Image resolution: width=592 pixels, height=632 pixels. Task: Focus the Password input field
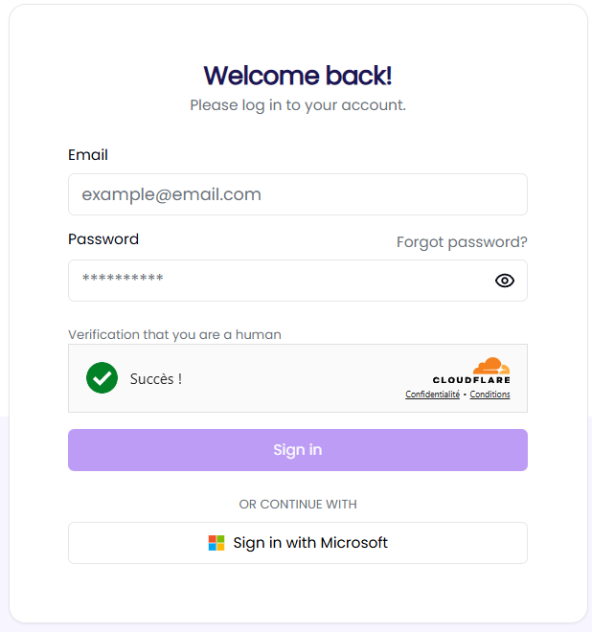pyautogui.click(x=278, y=281)
